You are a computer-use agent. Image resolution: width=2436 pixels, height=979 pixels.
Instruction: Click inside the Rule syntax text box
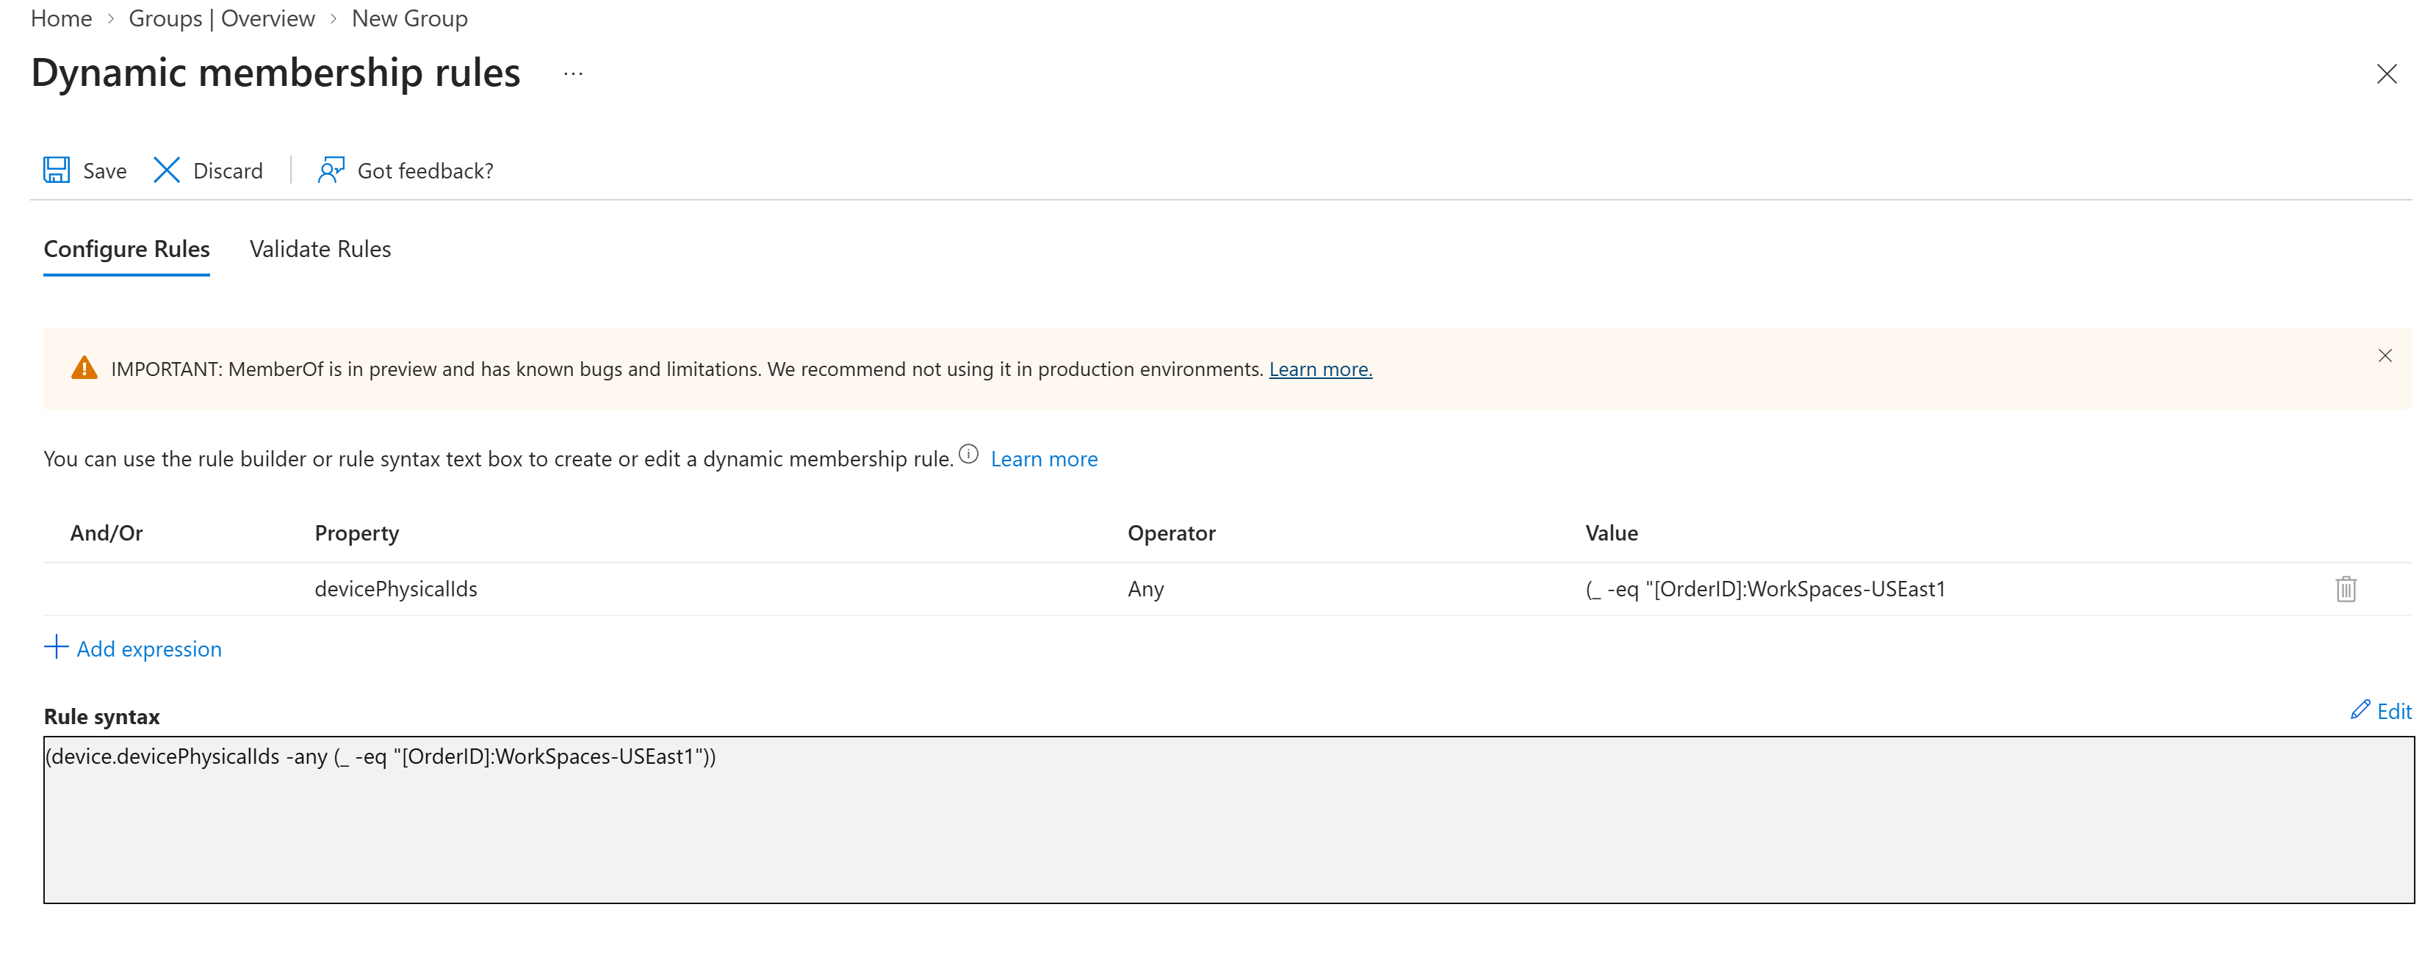tap(1228, 820)
